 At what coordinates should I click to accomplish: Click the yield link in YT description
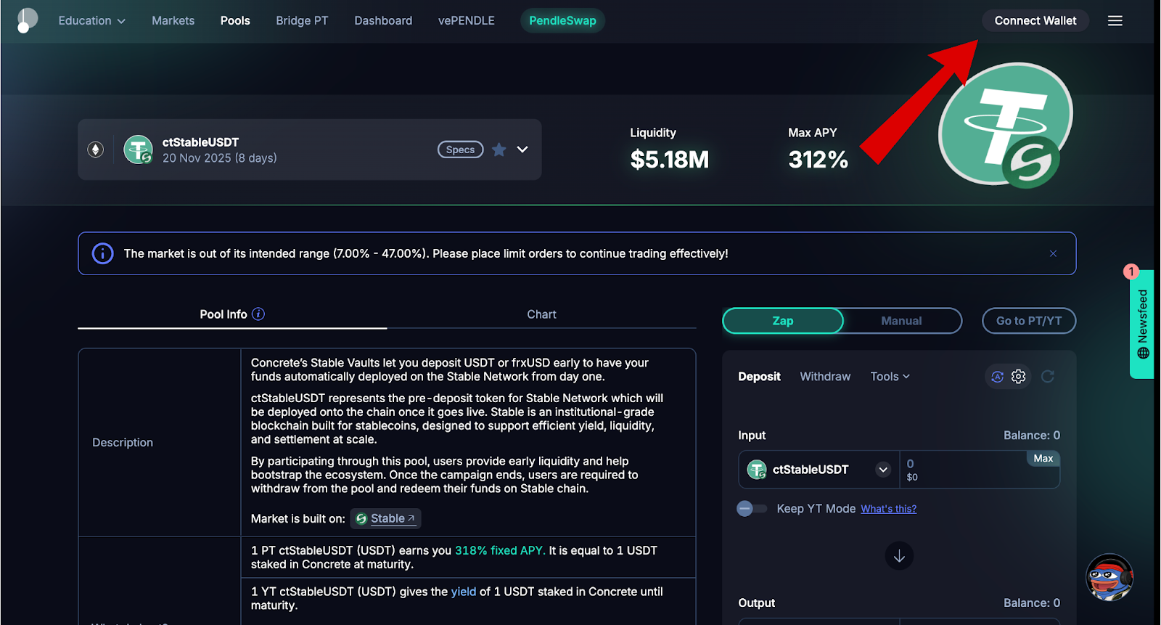pos(464,592)
